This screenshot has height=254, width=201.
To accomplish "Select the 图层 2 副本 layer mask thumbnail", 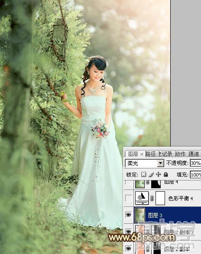I will tap(156, 248).
